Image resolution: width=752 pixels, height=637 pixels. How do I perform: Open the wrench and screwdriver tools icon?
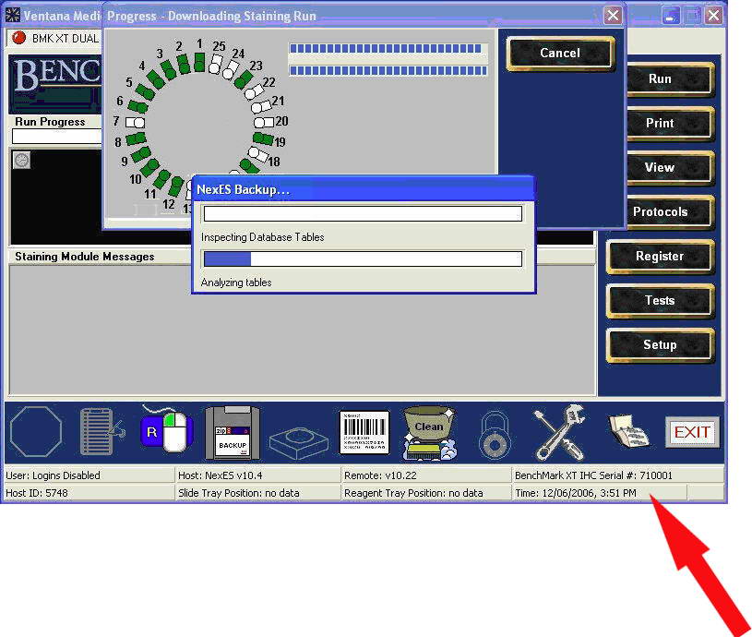(x=558, y=432)
